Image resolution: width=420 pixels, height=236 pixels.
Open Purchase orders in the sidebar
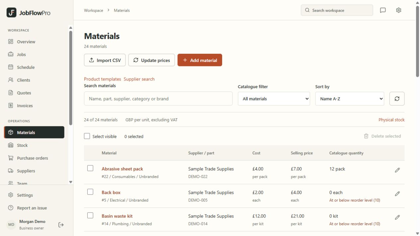point(34,158)
